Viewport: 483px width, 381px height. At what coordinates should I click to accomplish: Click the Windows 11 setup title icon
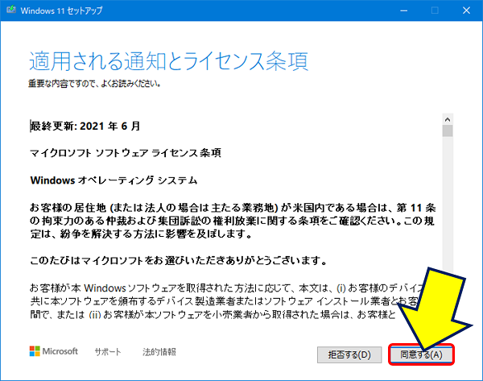pyautogui.click(x=11, y=10)
